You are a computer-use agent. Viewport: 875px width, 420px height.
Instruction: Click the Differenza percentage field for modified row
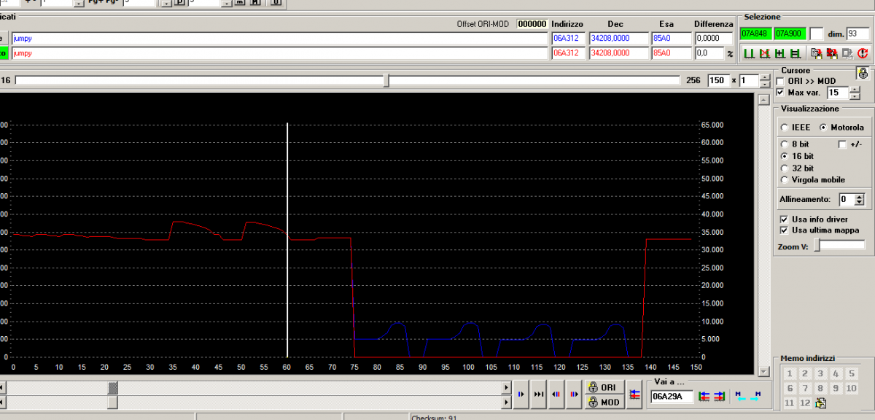[x=708, y=53]
